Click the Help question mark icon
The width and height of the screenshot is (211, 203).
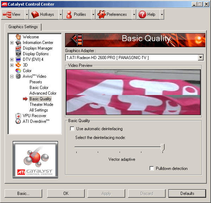click(x=142, y=14)
